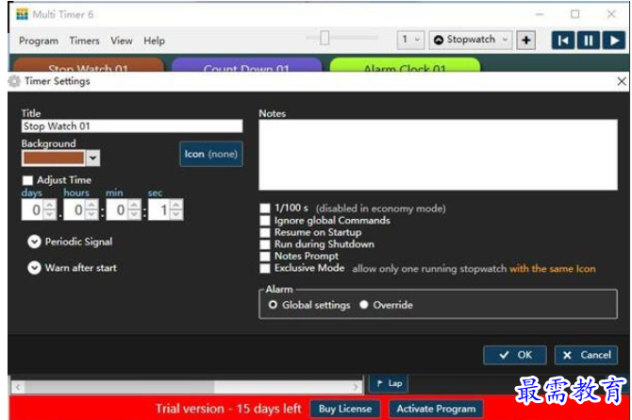
Task: Decrease the hours value with down arrow
Action: (91, 214)
